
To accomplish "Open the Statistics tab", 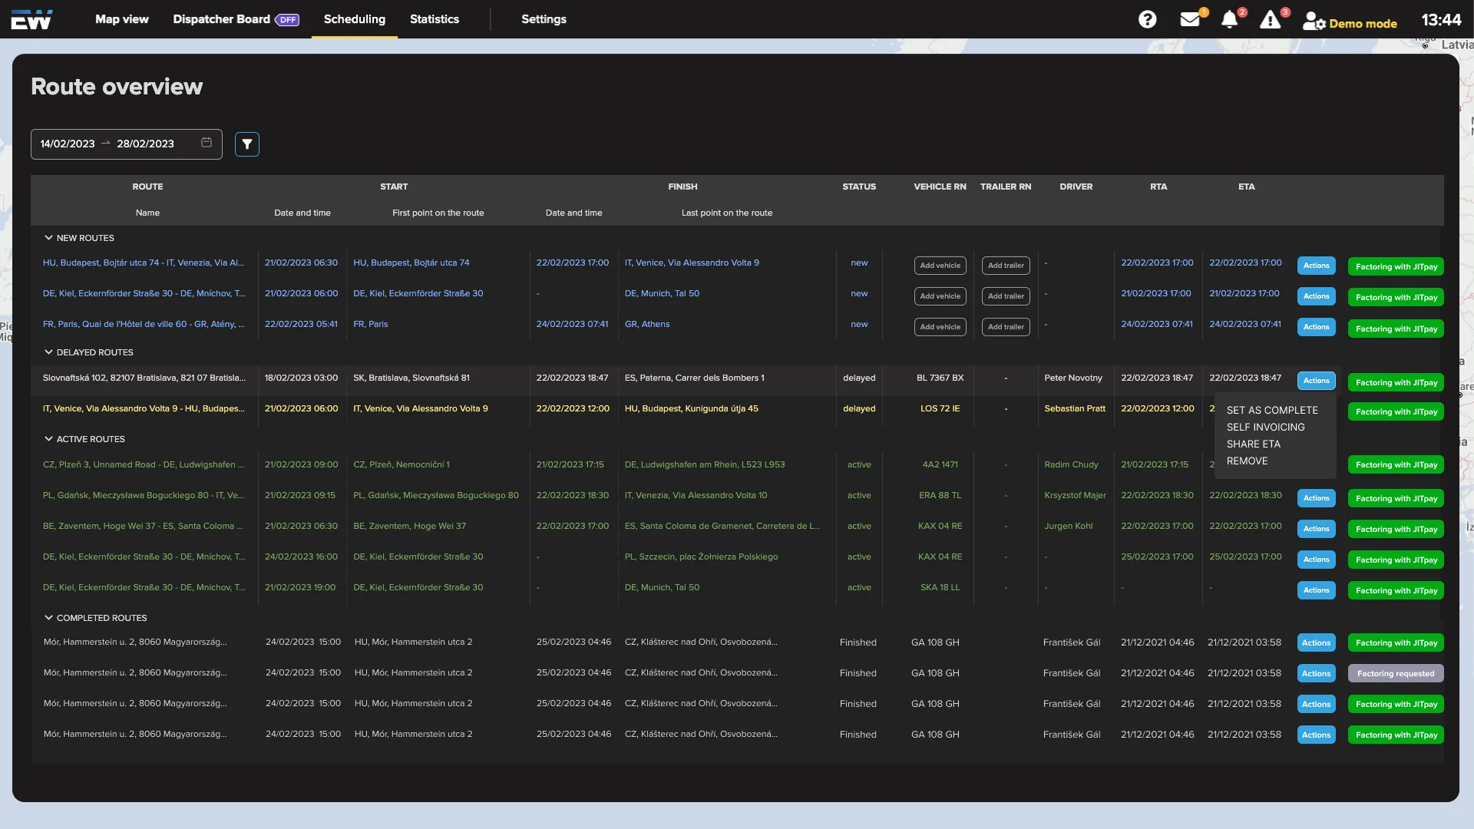I will 435,19.
